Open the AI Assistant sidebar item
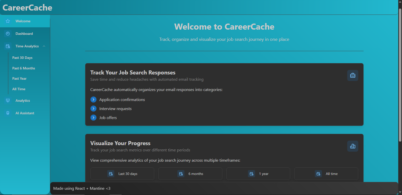 (25, 113)
